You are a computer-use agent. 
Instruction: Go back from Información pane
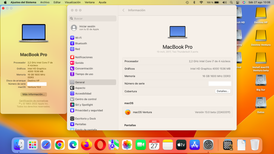point(123,10)
